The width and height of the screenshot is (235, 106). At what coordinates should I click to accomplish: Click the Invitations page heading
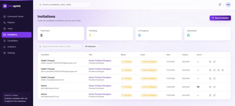pyautogui.click(x=46, y=17)
